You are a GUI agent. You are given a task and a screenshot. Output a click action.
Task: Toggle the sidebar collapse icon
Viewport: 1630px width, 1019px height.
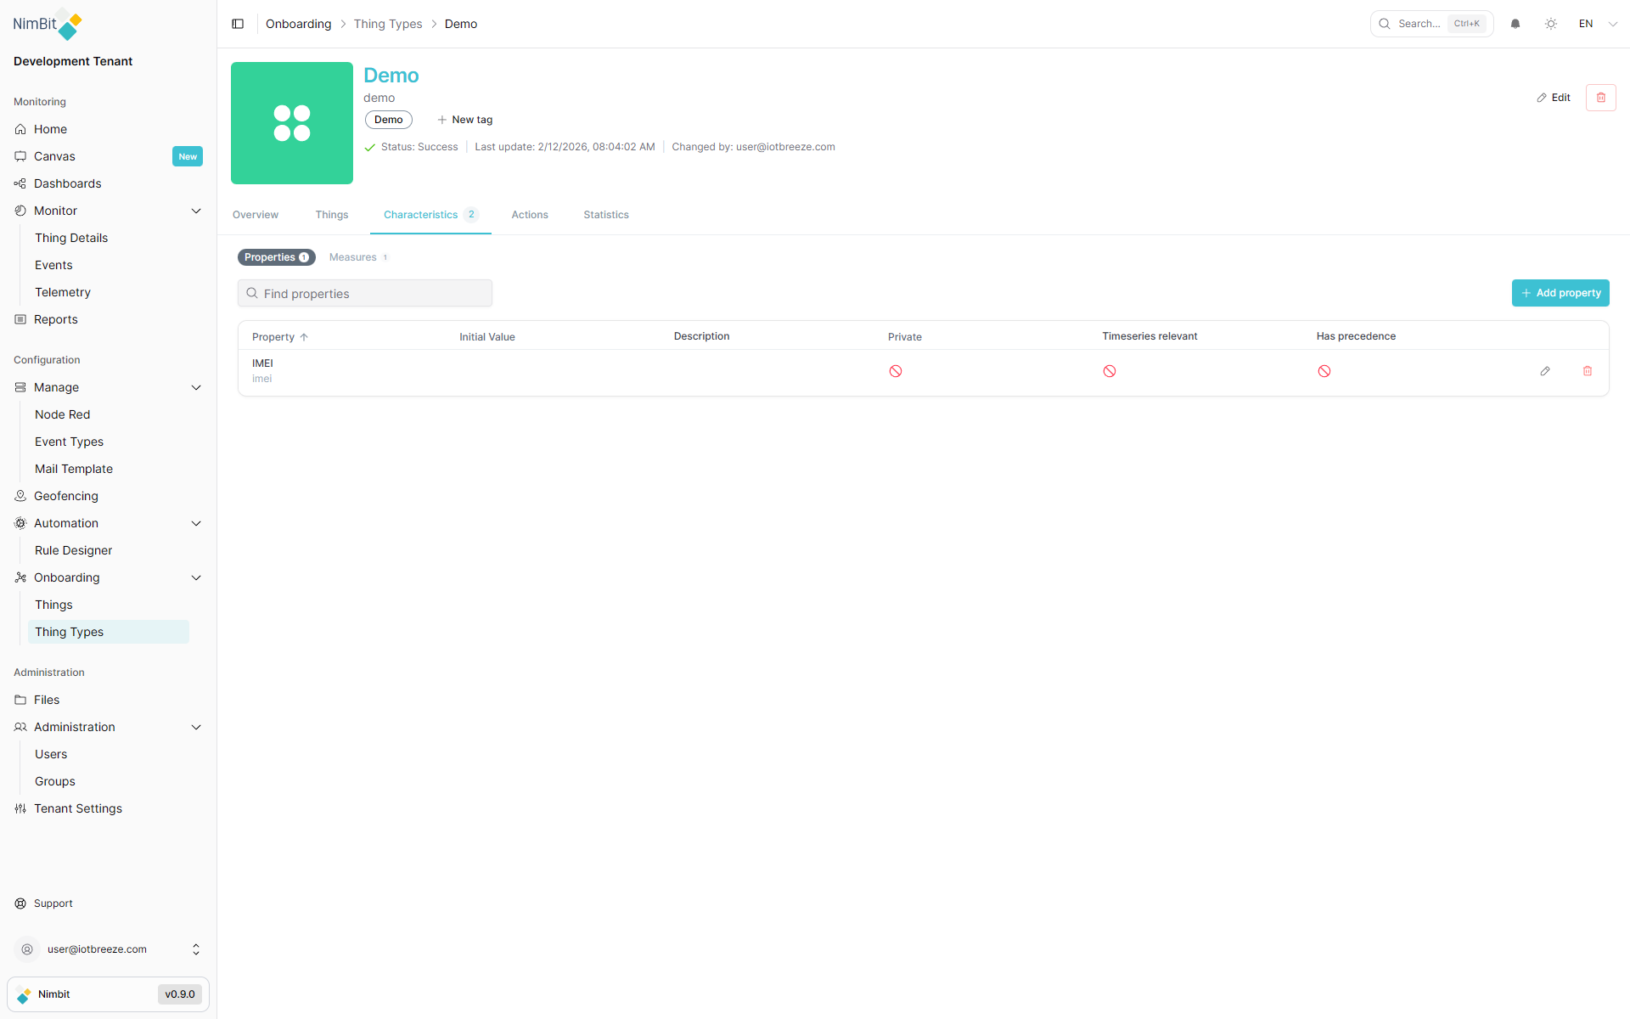[x=238, y=24]
